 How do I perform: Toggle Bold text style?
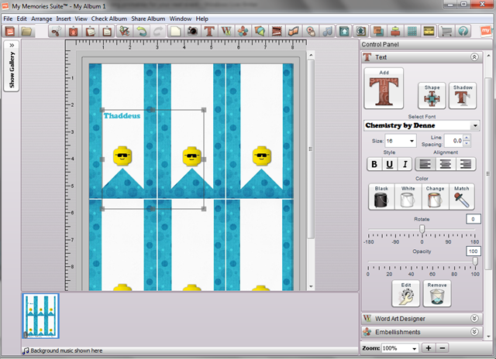coord(374,163)
